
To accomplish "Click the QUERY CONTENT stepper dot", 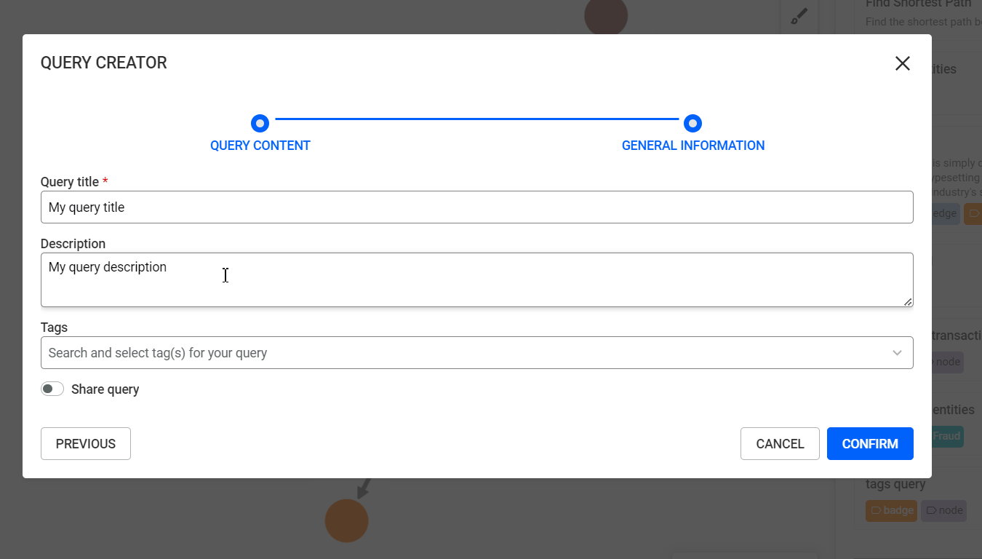I will tap(260, 123).
